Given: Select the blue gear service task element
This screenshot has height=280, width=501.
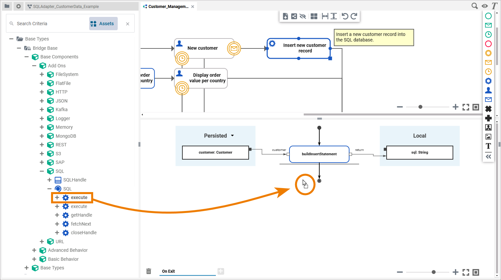Looking at the screenshot, I should [x=488, y=81].
